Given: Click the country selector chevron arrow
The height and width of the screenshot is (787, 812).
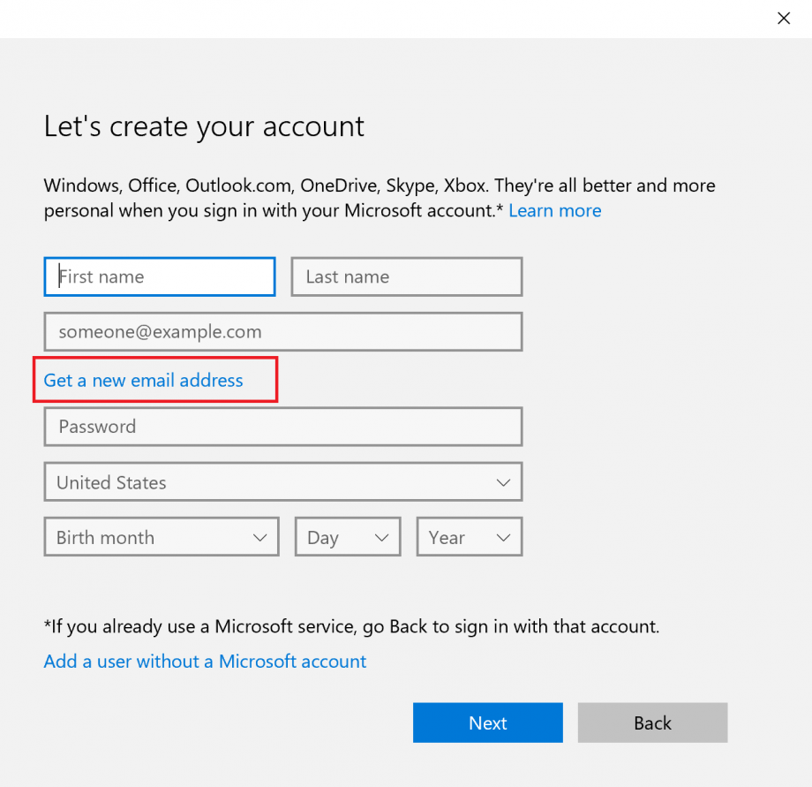Looking at the screenshot, I should pyautogui.click(x=503, y=481).
